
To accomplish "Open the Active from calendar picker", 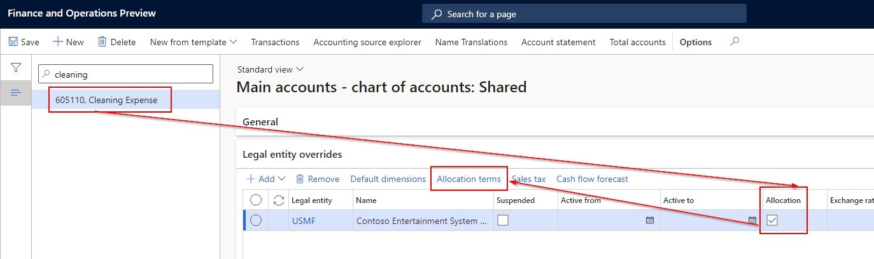I will 649,220.
